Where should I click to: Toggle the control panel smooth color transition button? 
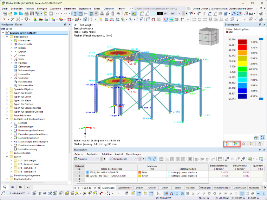coord(262,138)
